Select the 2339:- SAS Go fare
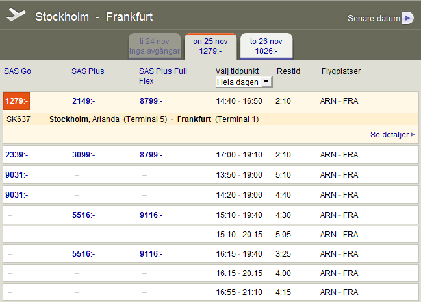 17,155
